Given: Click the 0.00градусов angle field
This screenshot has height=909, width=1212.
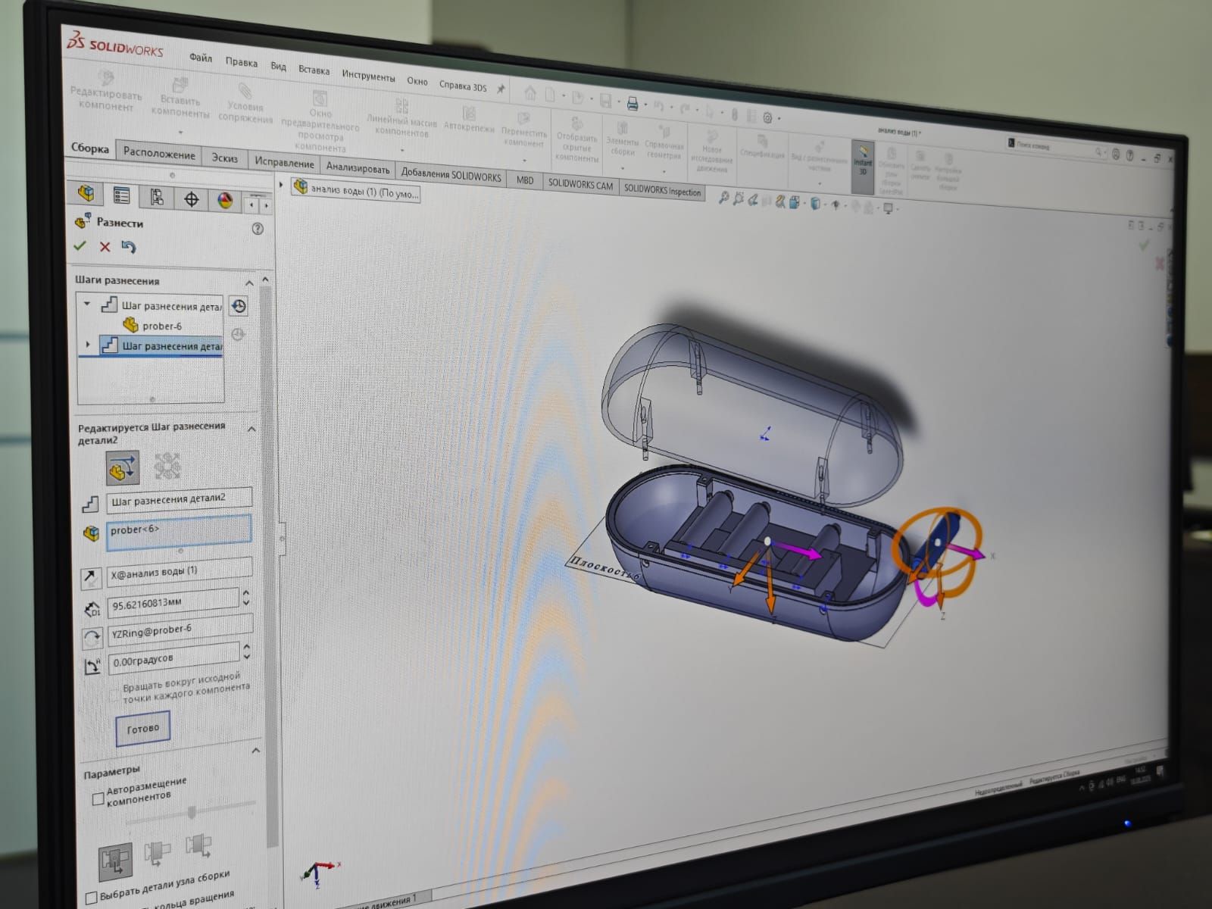Looking at the screenshot, I should [174, 658].
